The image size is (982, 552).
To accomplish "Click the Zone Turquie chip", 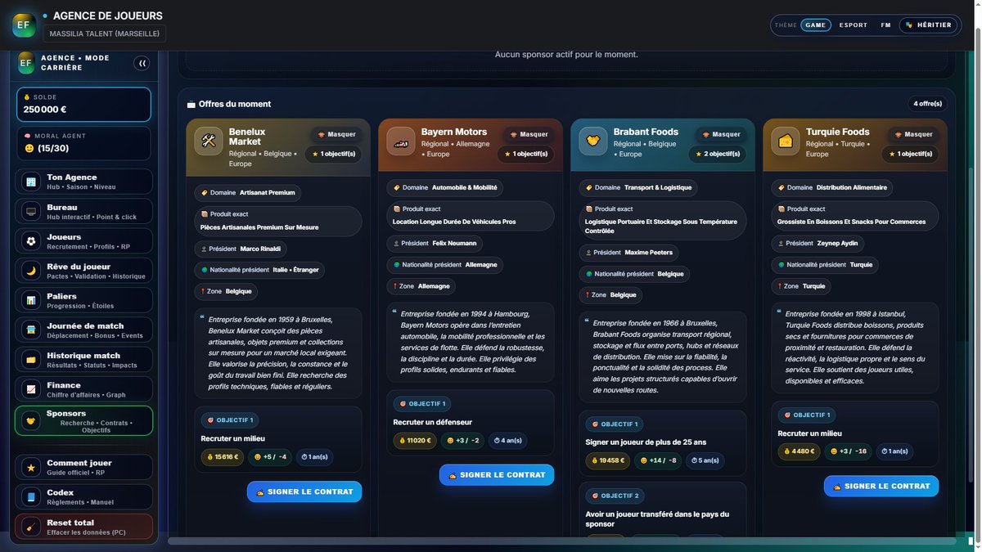I will (x=801, y=286).
